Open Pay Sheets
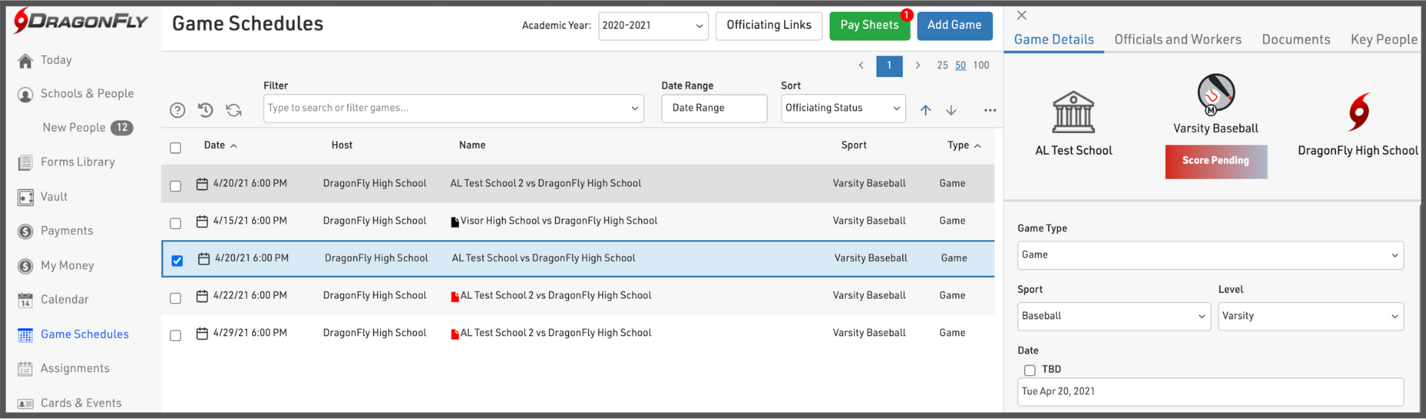Screen dimensions: 1426x419 [869, 26]
